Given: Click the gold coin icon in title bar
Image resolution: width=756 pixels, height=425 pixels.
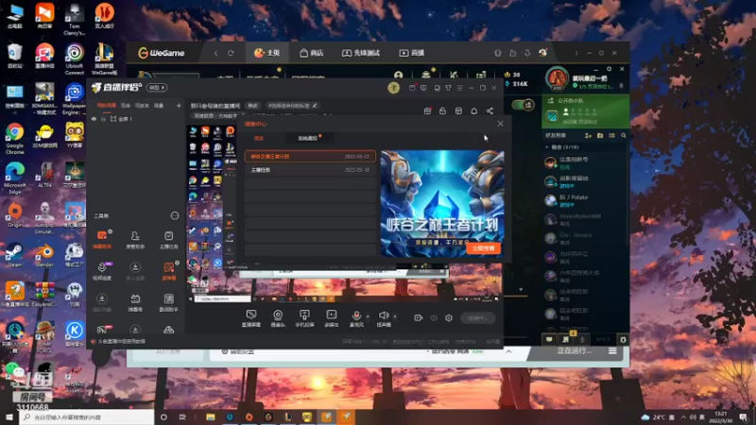Looking at the screenshot, I should (x=393, y=88).
